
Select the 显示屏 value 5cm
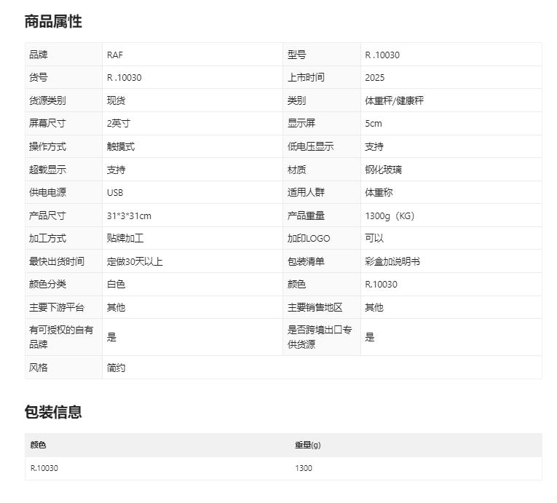coord(373,124)
